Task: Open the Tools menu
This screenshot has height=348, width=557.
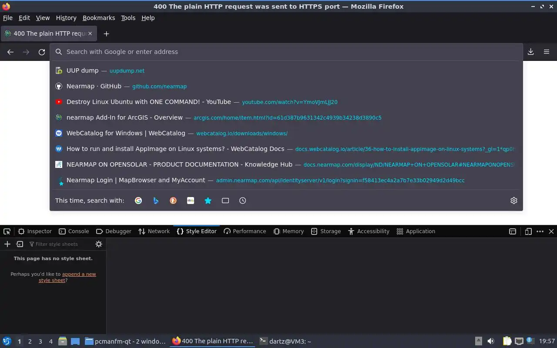Action: point(128,18)
